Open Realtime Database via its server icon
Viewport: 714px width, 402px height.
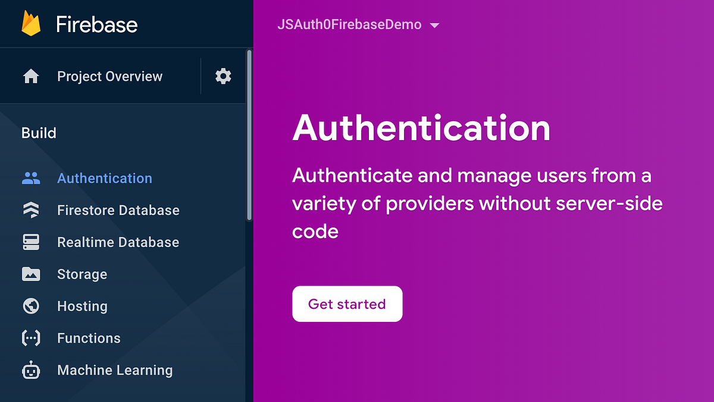click(32, 242)
